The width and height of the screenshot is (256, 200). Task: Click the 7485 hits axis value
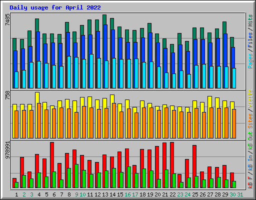click(7, 19)
